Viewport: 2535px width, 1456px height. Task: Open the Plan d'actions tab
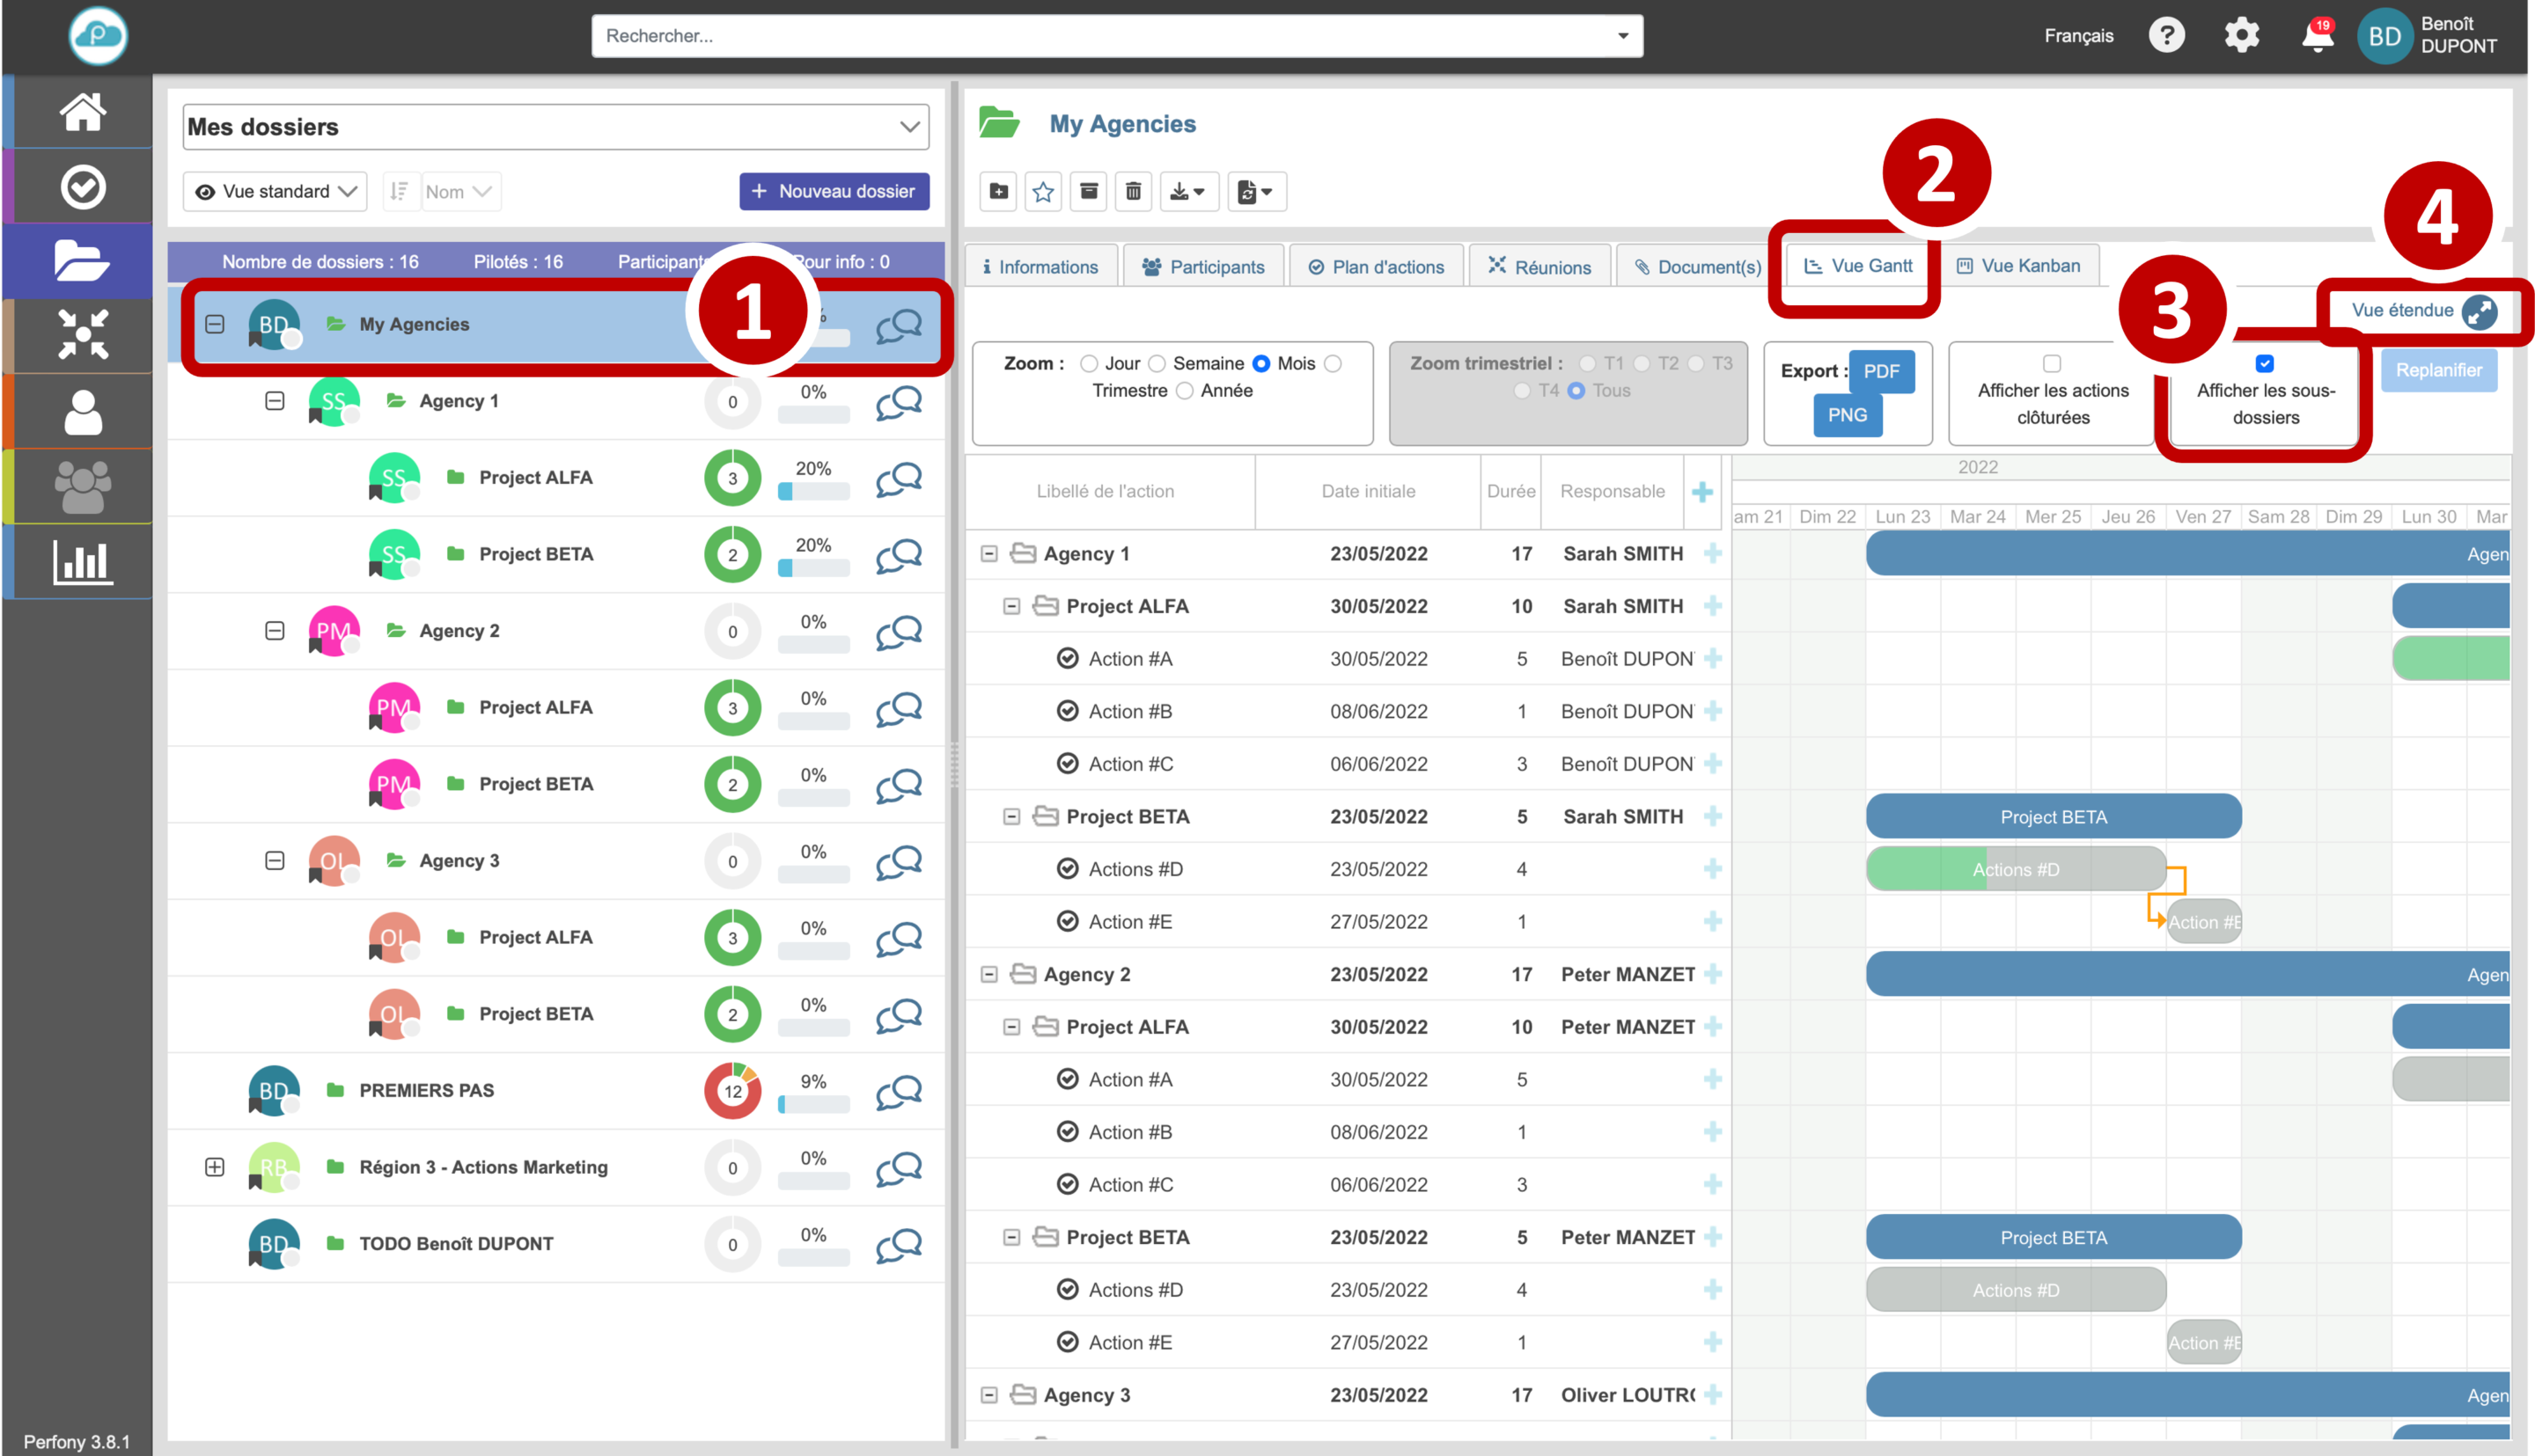[x=1377, y=267]
